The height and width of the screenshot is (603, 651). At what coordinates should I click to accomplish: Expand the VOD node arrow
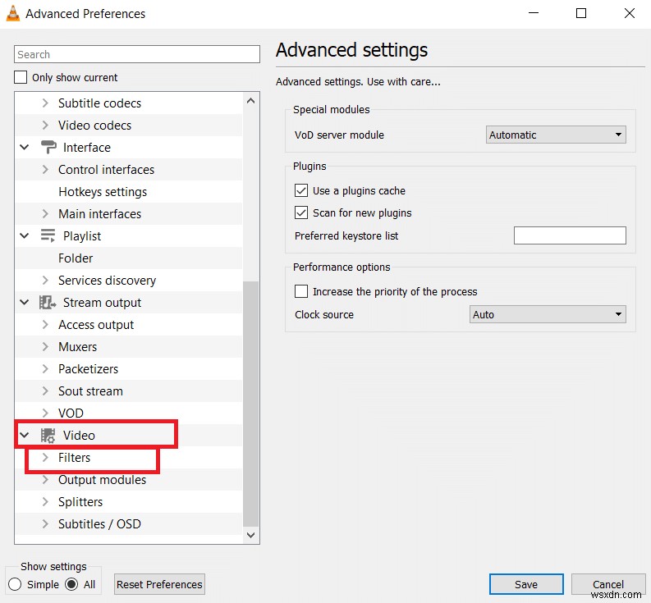point(45,413)
